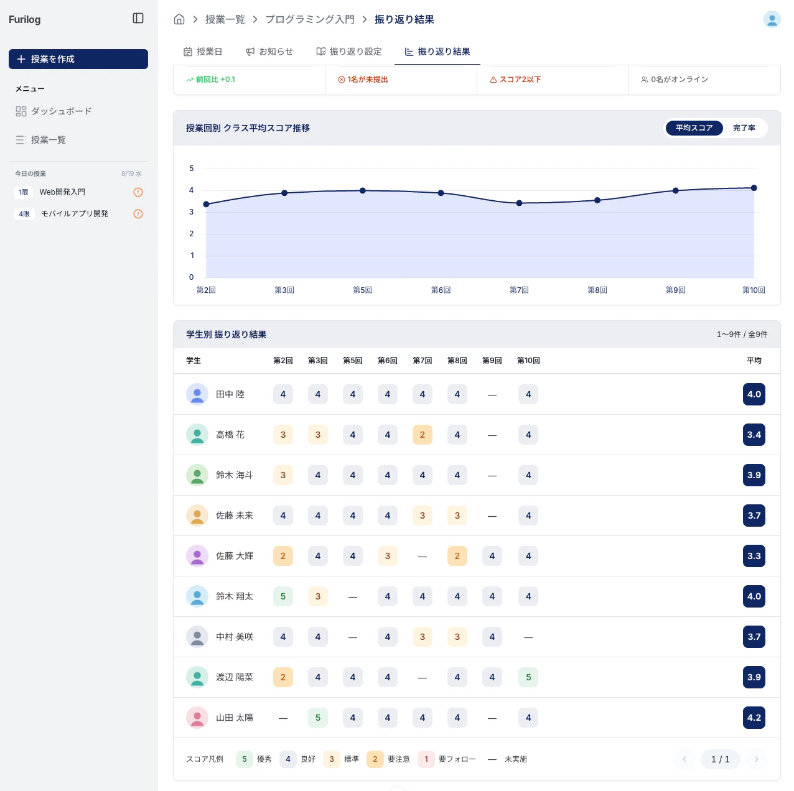Viewport: 794px width, 791px height.
Task: Click the avatar of 中村 美咲
Action: point(197,637)
